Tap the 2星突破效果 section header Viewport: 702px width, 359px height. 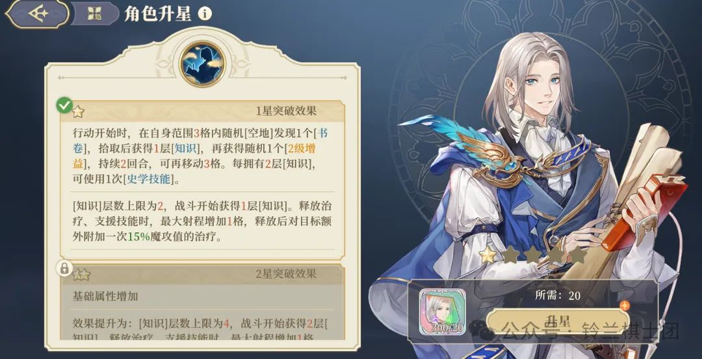tap(203, 273)
